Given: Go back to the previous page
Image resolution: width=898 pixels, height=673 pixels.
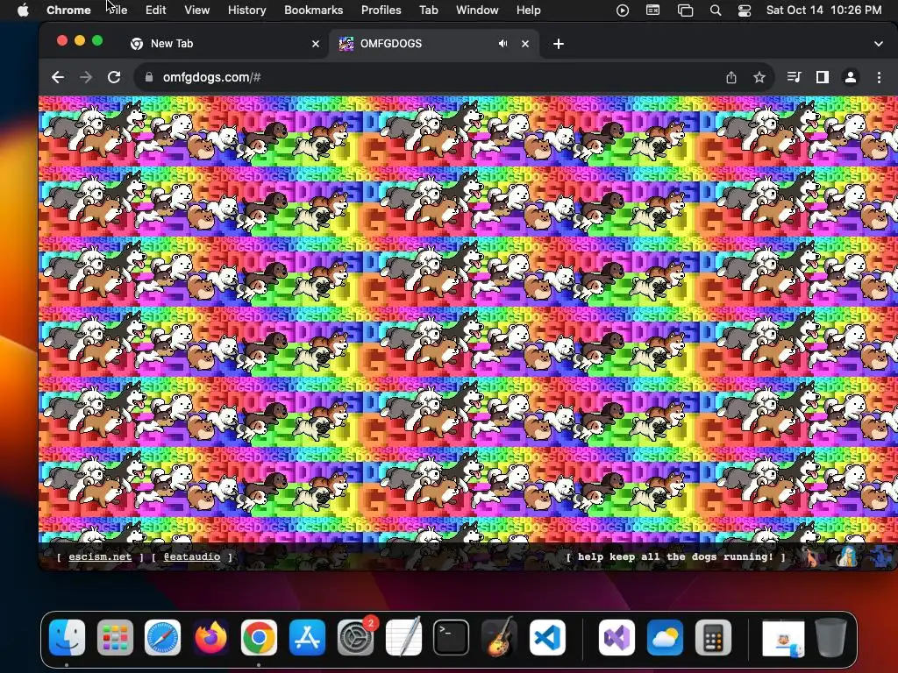Looking at the screenshot, I should (x=57, y=77).
